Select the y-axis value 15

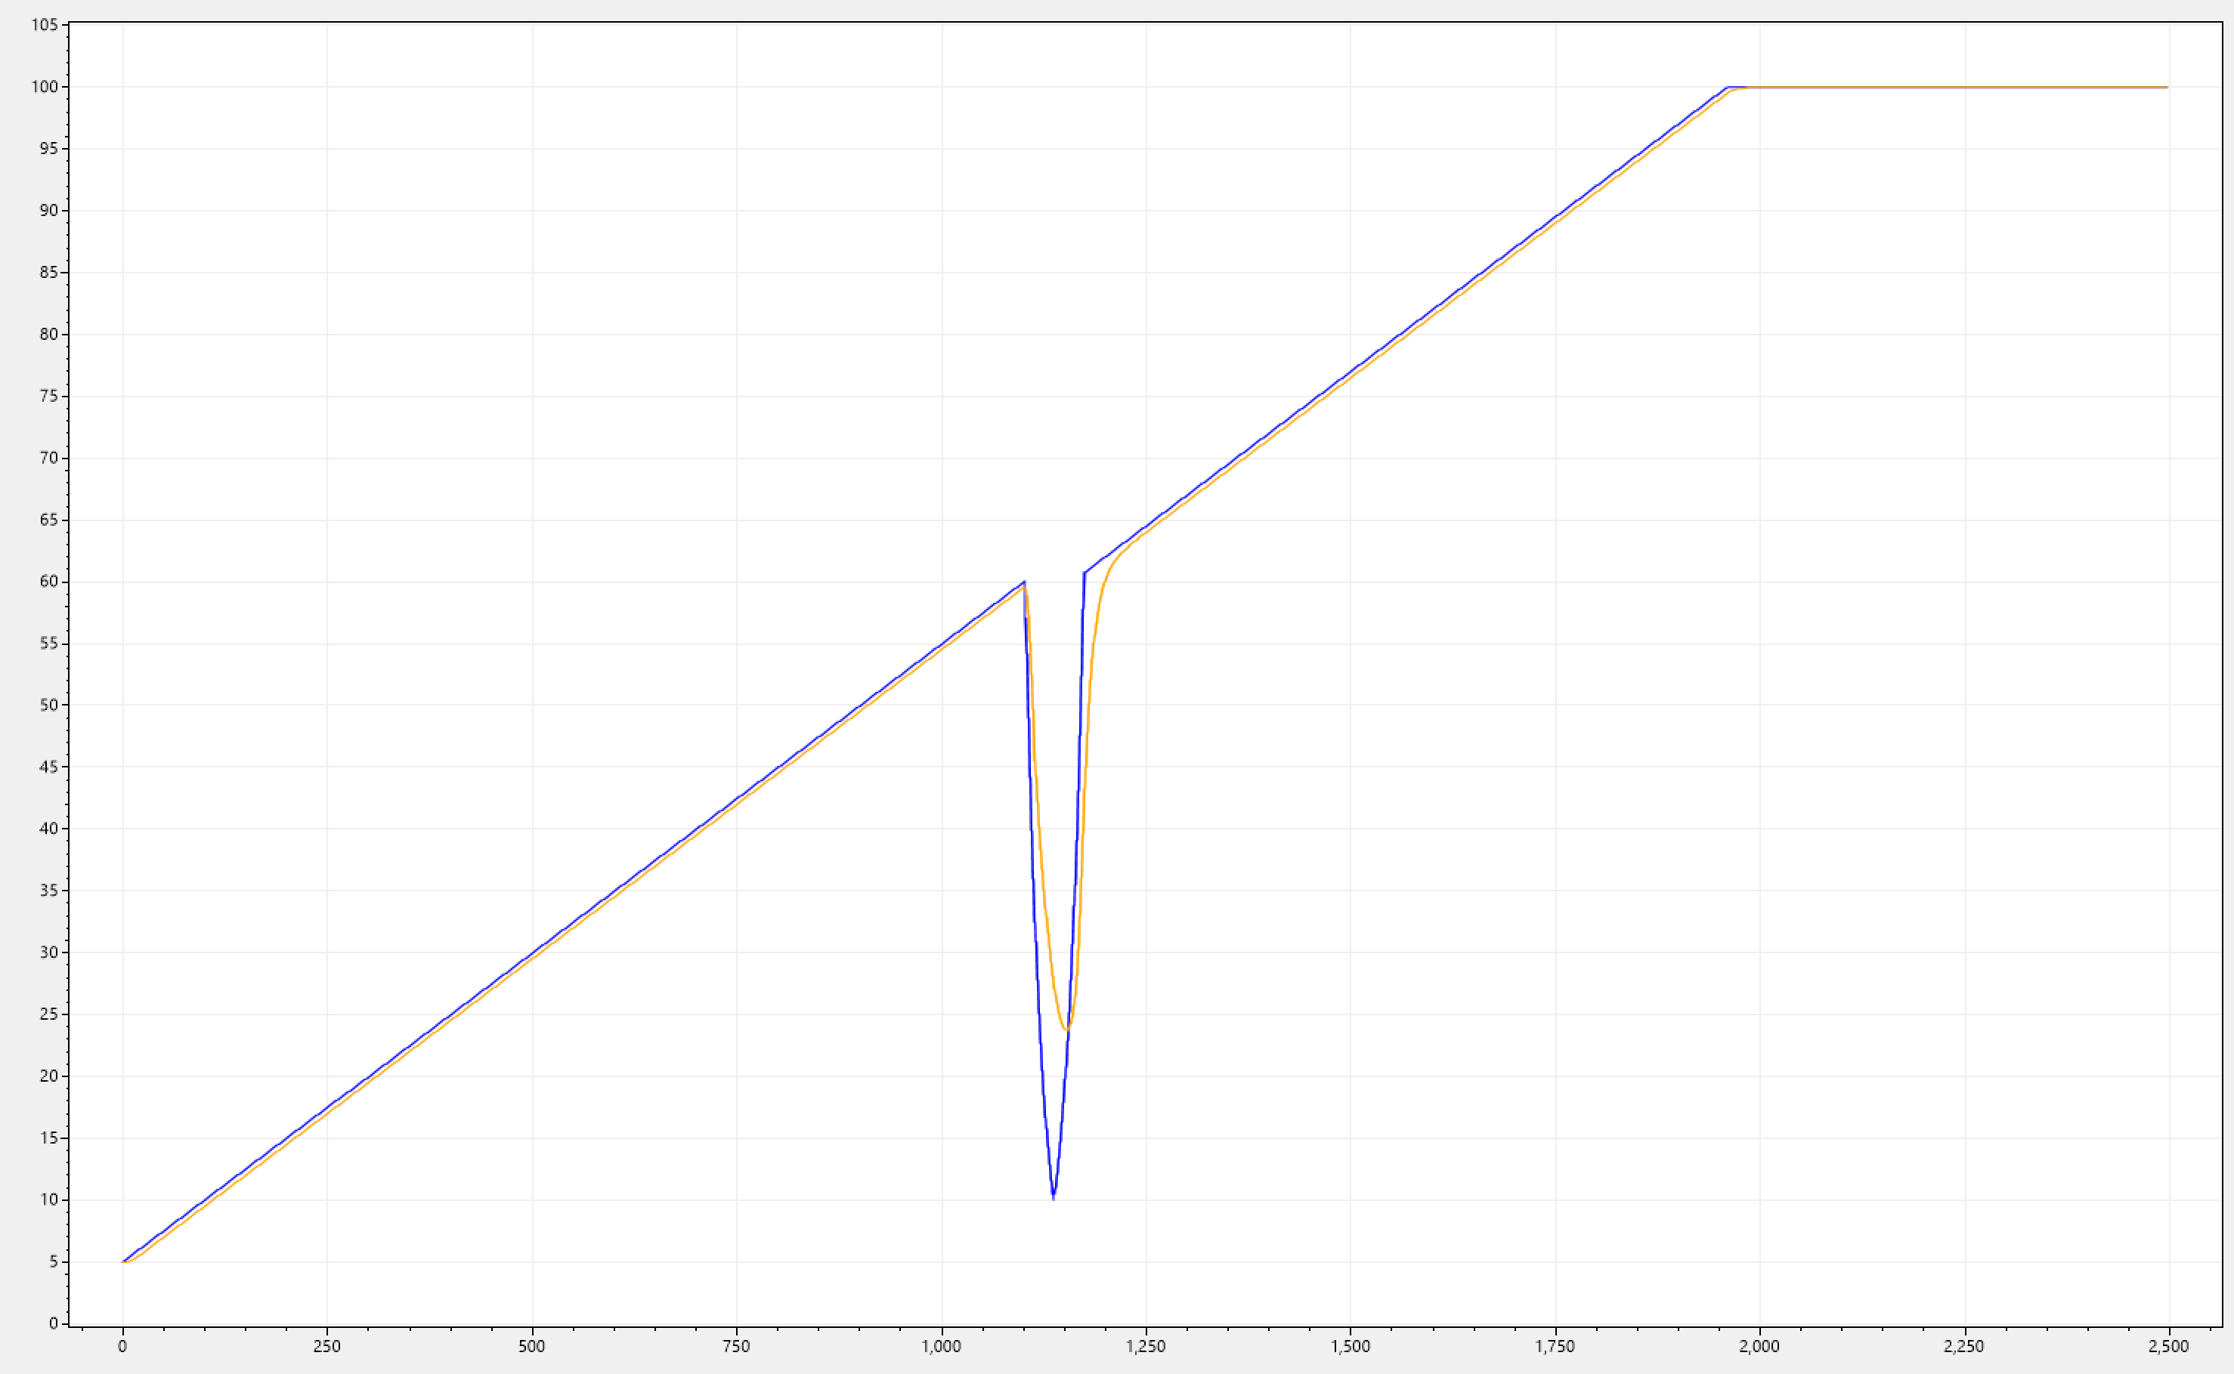[x=48, y=1137]
